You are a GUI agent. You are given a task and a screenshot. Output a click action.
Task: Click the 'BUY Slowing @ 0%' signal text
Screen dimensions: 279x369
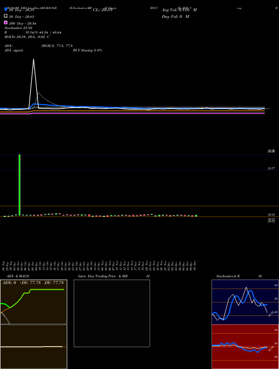(88, 50)
